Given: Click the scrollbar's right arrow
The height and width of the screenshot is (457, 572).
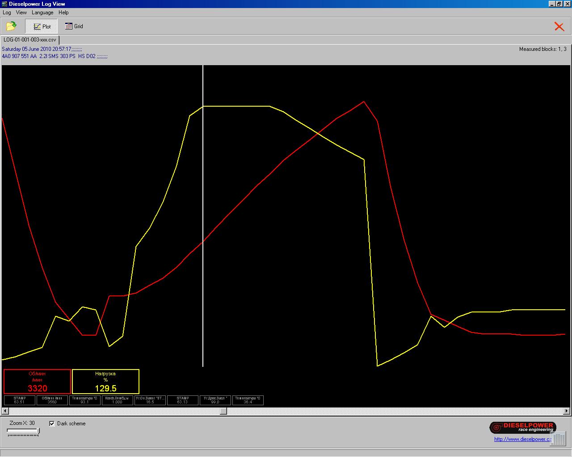Looking at the screenshot, I should [x=567, y=411].
